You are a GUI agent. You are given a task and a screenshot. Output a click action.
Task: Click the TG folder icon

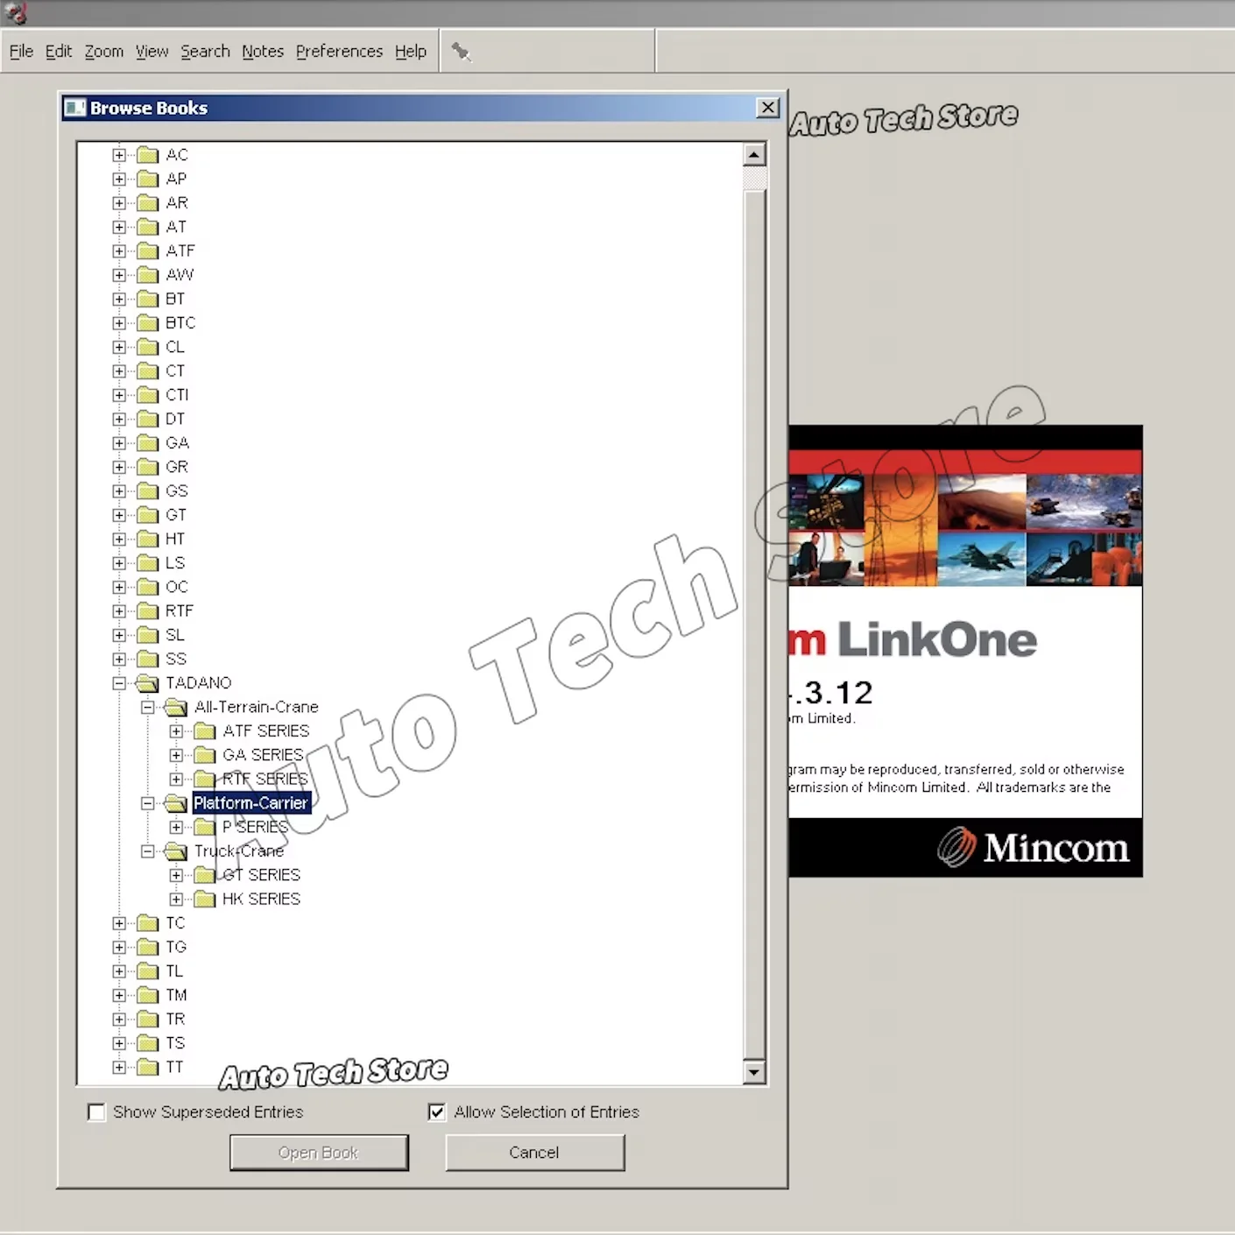point(148,948)
